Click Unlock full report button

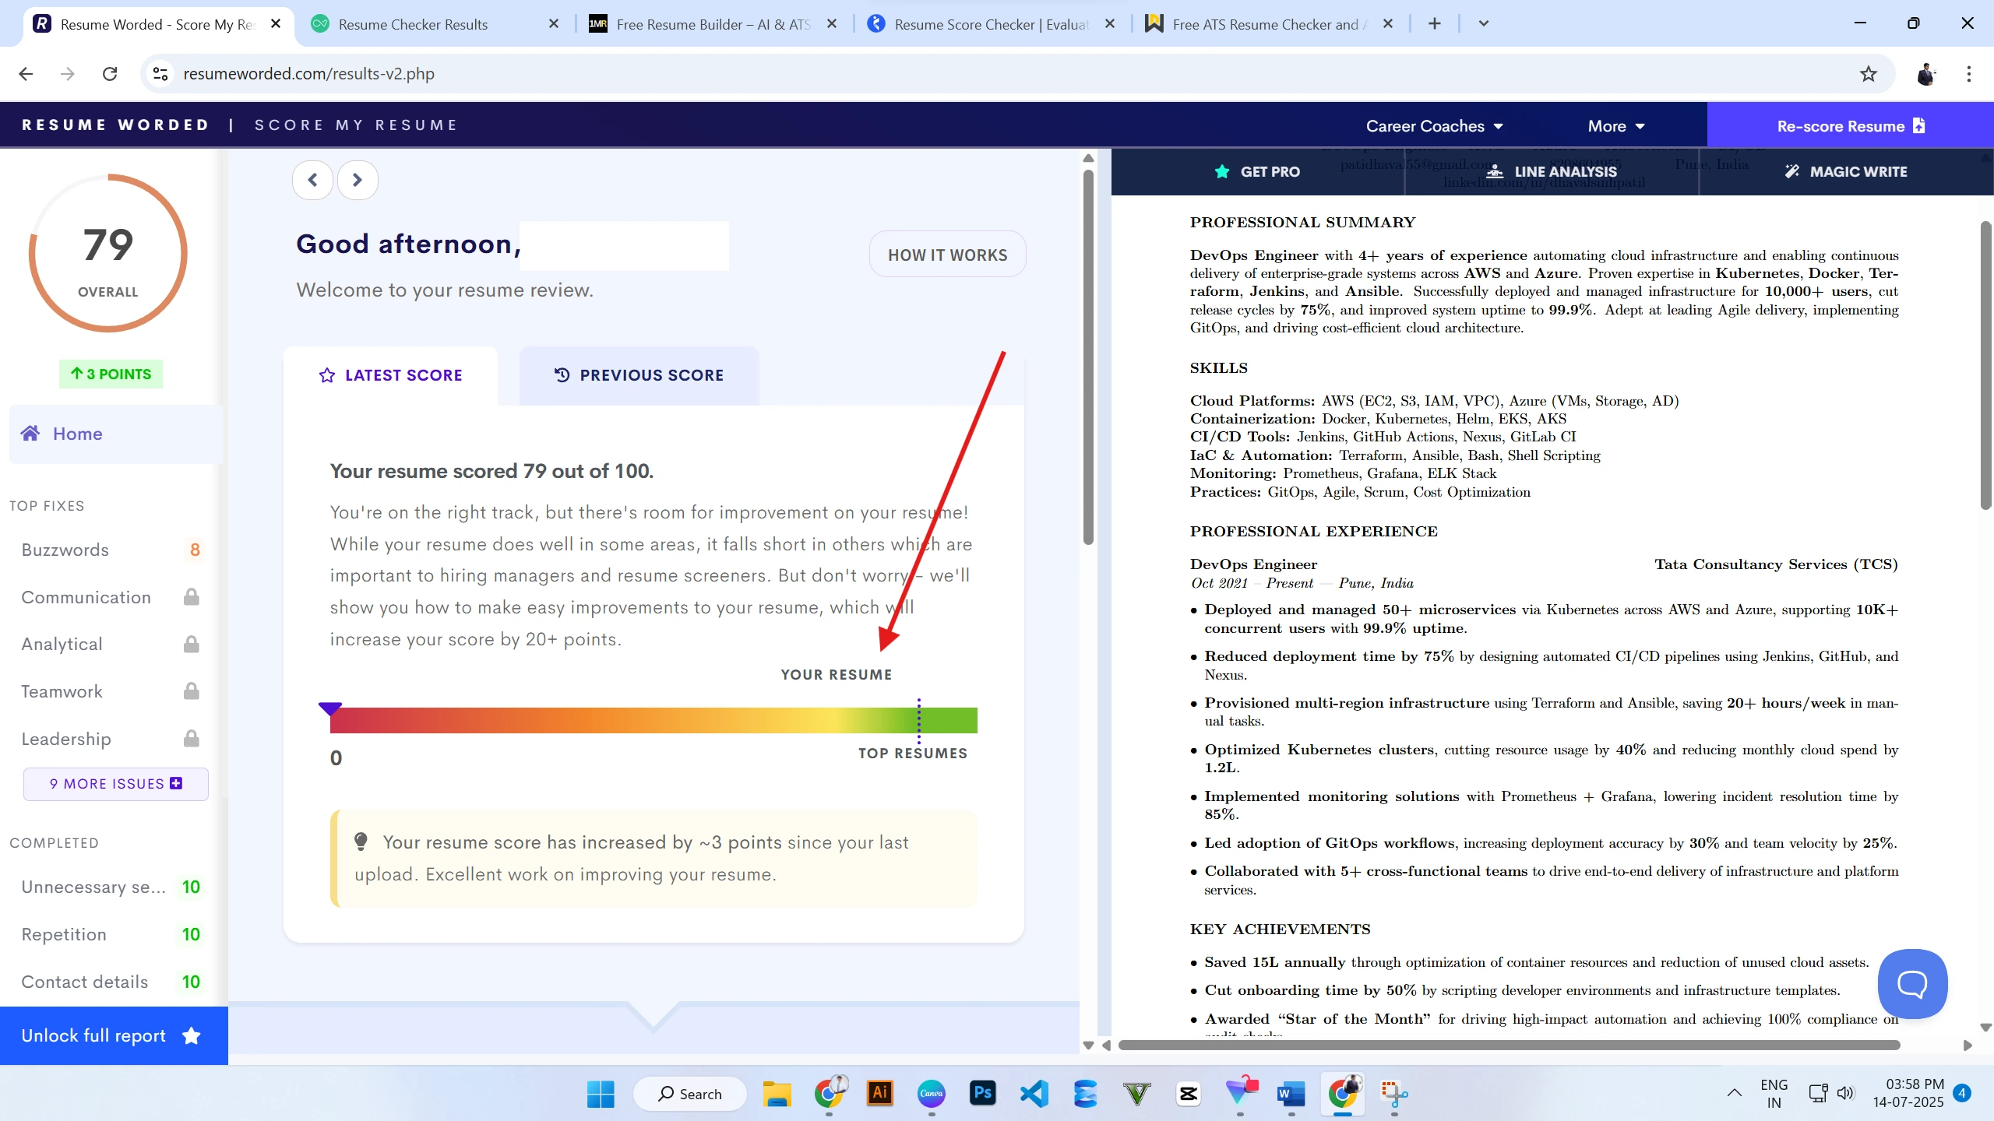point(114,1035)
